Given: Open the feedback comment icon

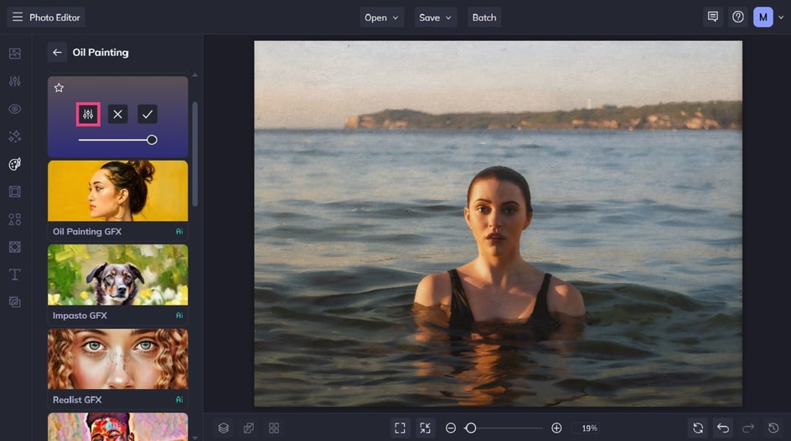Looking at the screenshot, I should click(713, 17).
